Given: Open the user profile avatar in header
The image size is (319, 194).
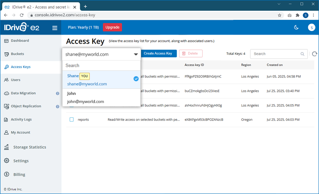Looking at the screenshot, I should point(311,27).
